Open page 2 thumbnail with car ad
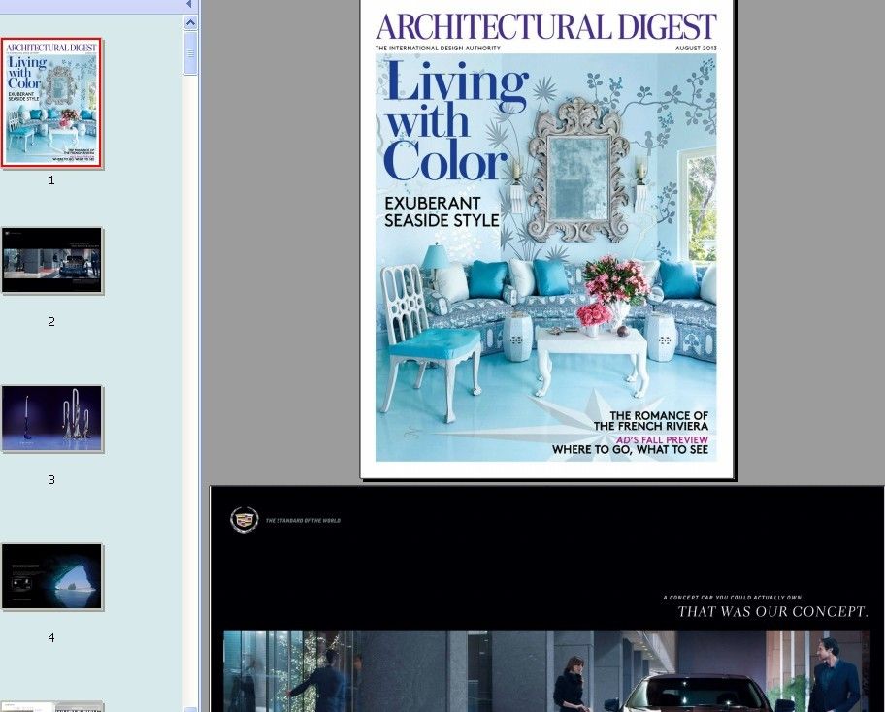This screenshot has height=712, width=885. click(x=52, y=261)
